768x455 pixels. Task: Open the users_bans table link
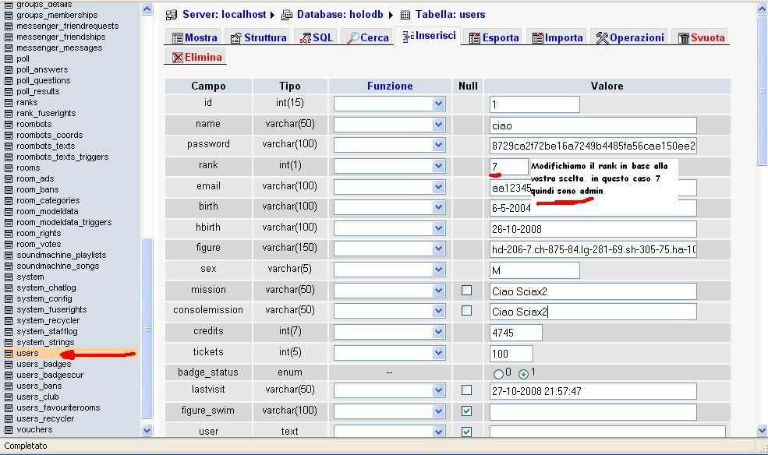point(39,386)
